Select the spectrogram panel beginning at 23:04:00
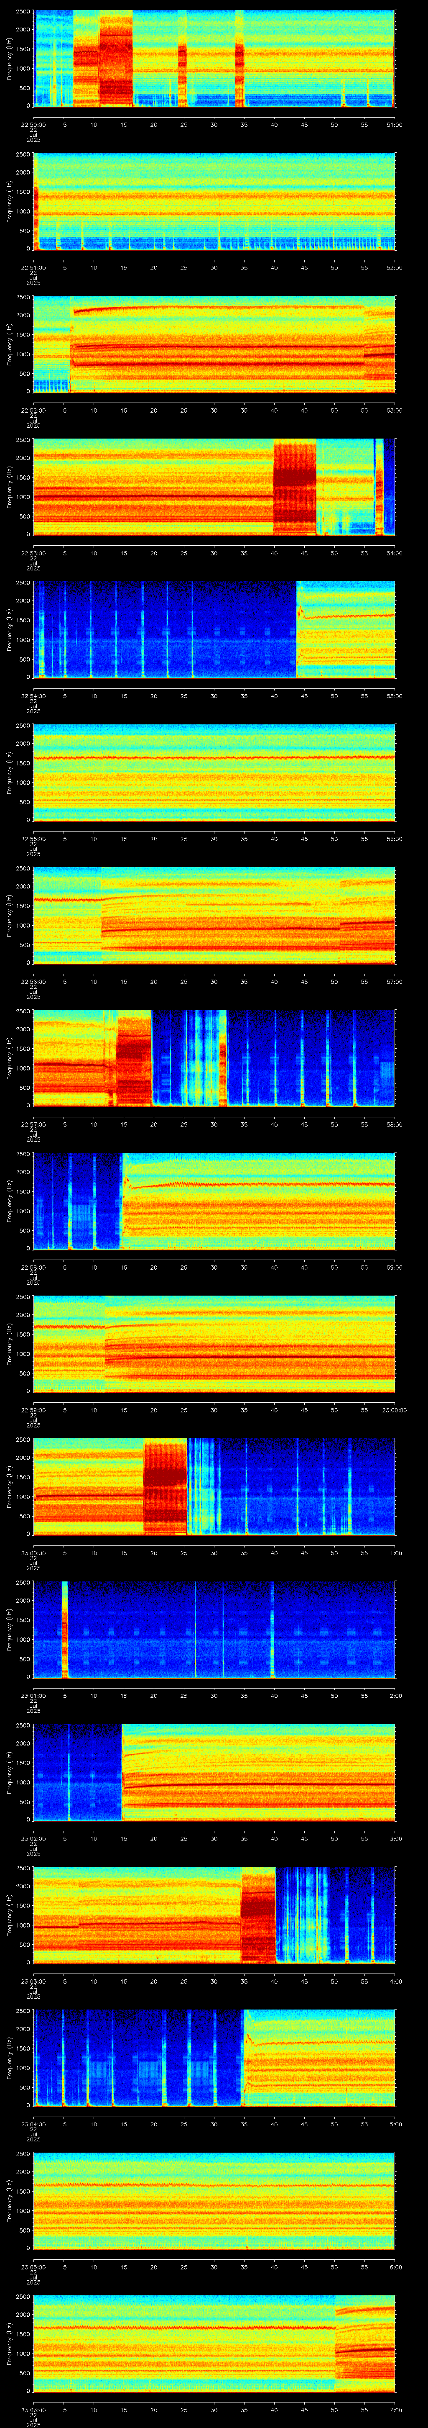 pos(214,2058)
